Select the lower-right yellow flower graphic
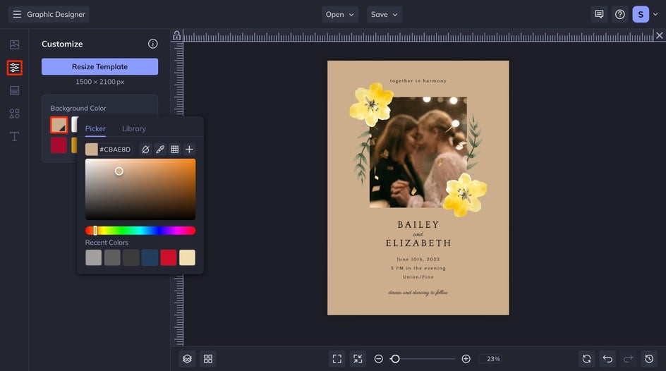Screen dimensions: 666x371 pos(465,195)
